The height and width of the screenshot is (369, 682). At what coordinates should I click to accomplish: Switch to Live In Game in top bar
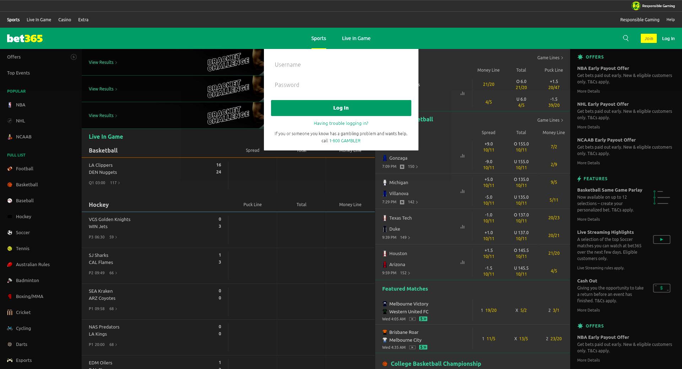(39, 20)
